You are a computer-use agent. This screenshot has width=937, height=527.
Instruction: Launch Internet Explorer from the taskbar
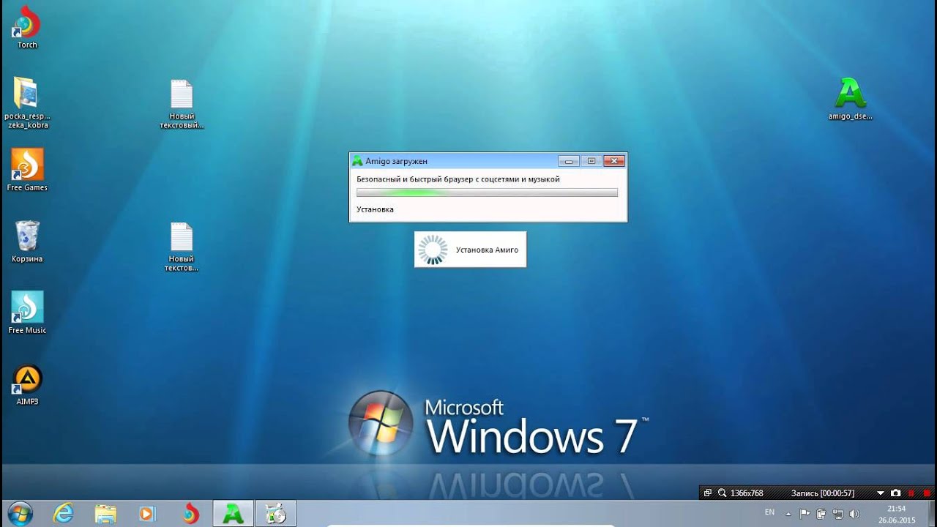64,514
